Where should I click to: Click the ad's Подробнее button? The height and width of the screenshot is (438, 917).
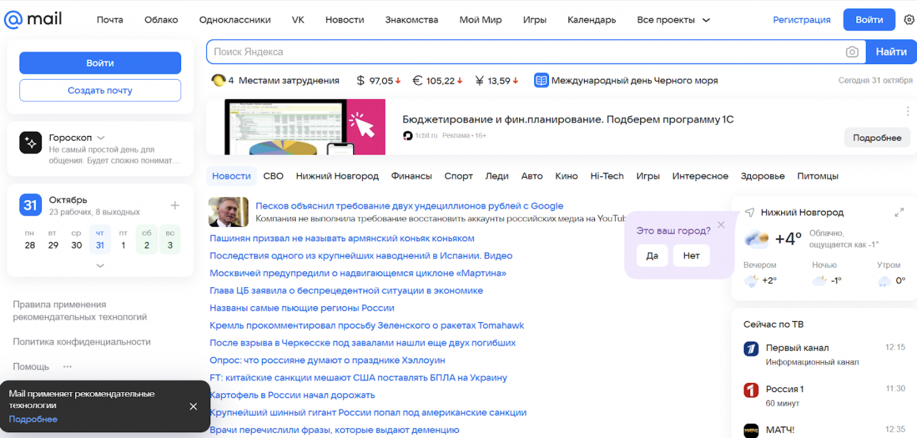tap(877, 138)
